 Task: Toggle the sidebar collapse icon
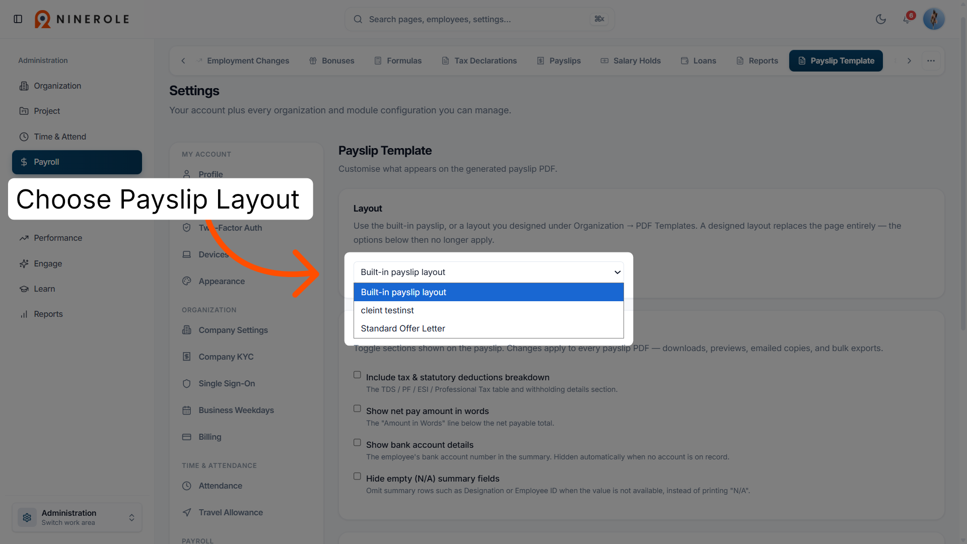pos(18,19)
